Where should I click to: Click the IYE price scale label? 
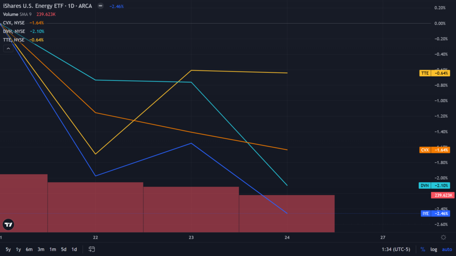pos(435,214)
